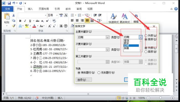Switch to the 审阅 Review tab
Screen dimensions: 180x102
coord(79,9)
